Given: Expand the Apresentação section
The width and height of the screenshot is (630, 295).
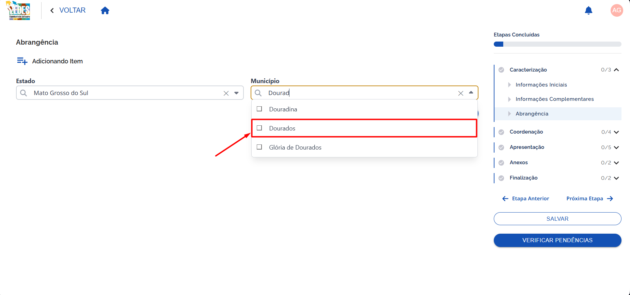Looking at the screenshot, I should coord(616,147).
